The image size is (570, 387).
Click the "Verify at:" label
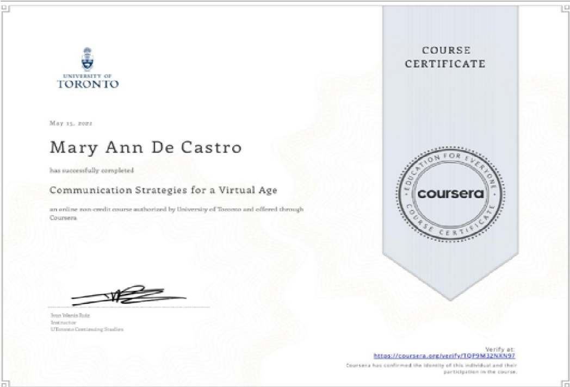click(x=500, y=349)
